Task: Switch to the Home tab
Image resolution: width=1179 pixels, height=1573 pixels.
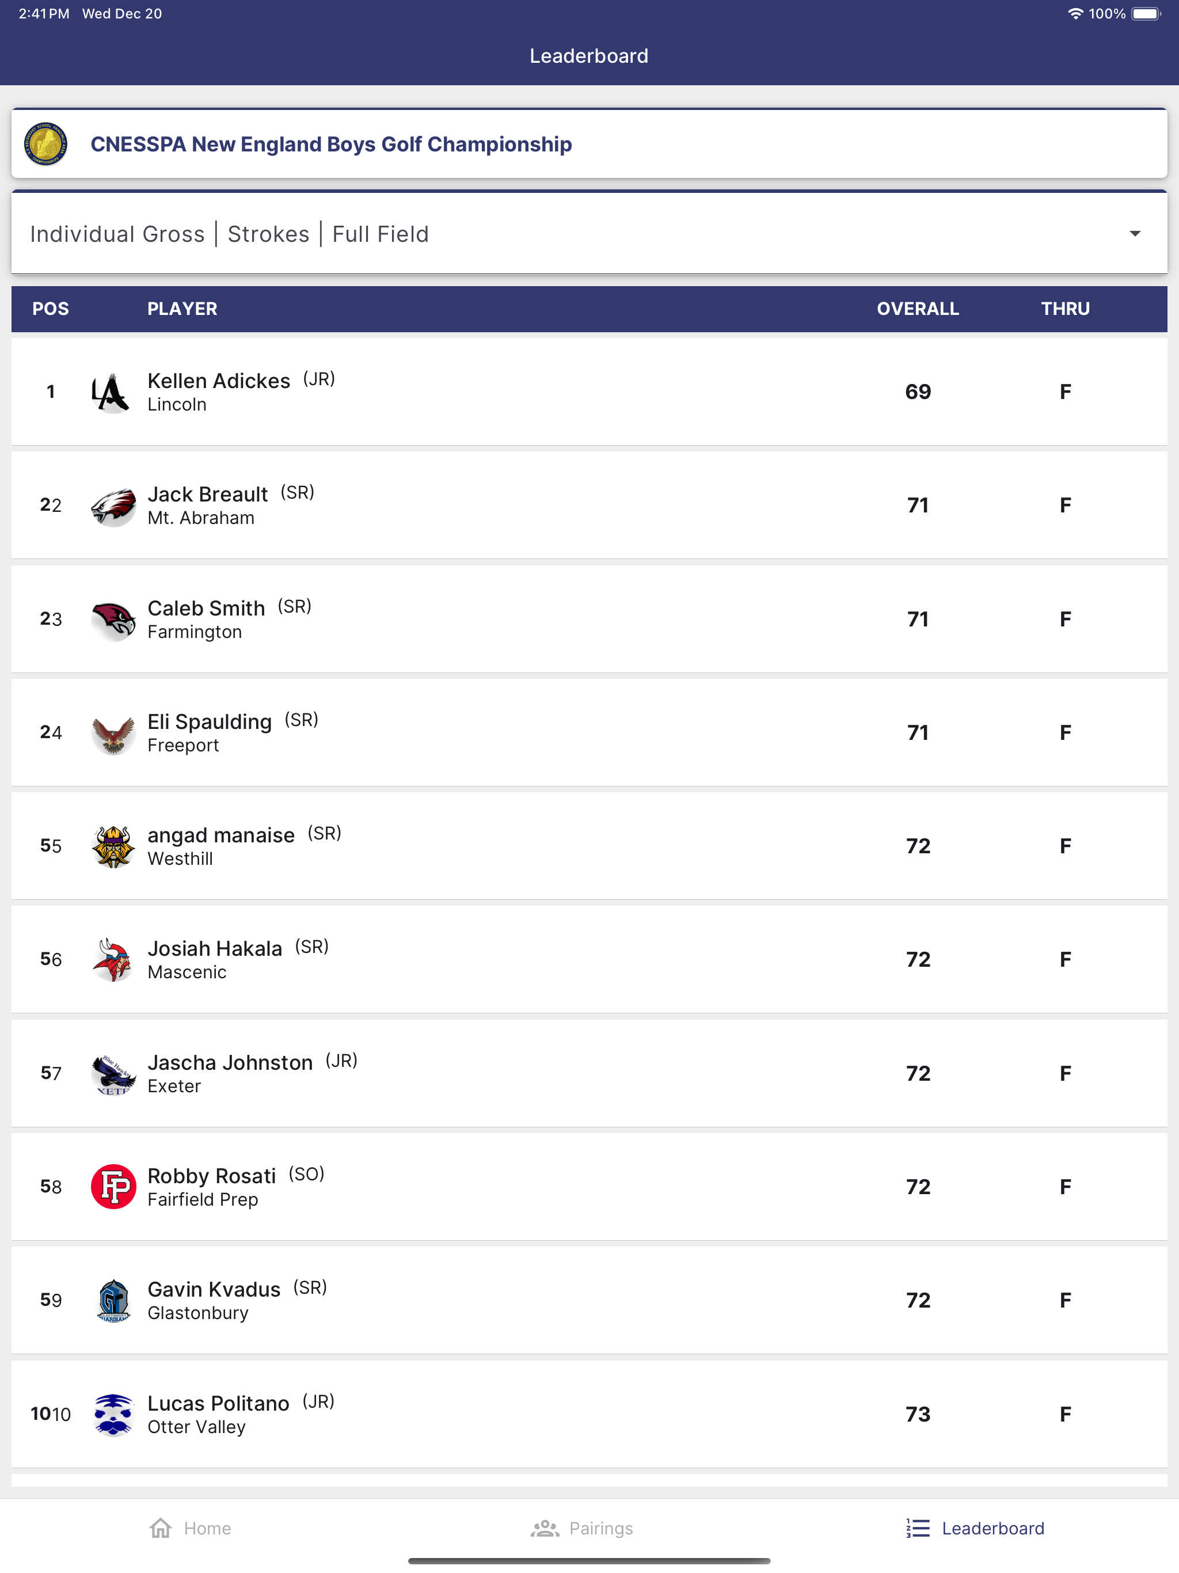Action: (190, 1528)
